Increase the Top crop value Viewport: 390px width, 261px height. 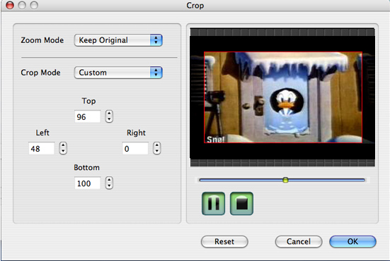(x=109, y=114)
